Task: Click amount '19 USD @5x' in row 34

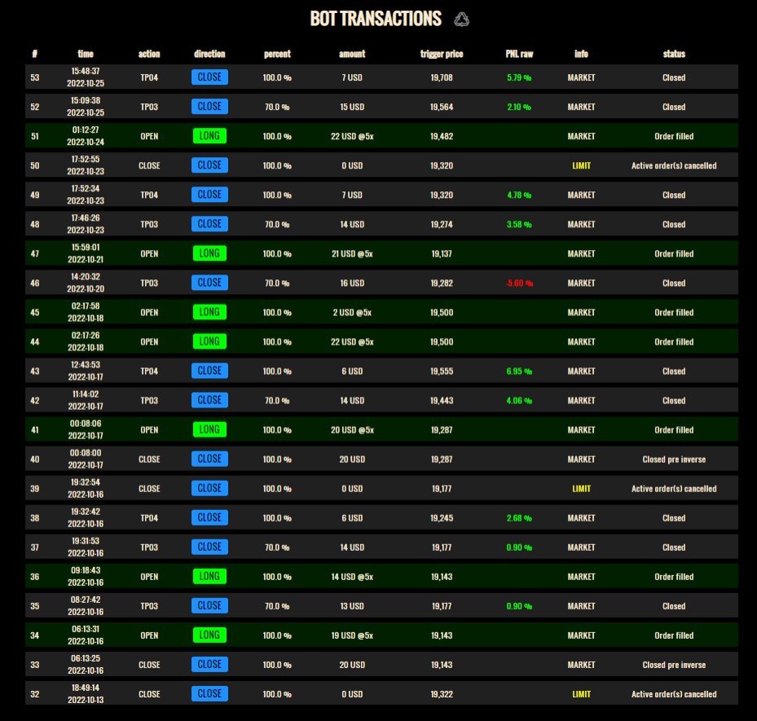Action: click(x=352, y=635)
